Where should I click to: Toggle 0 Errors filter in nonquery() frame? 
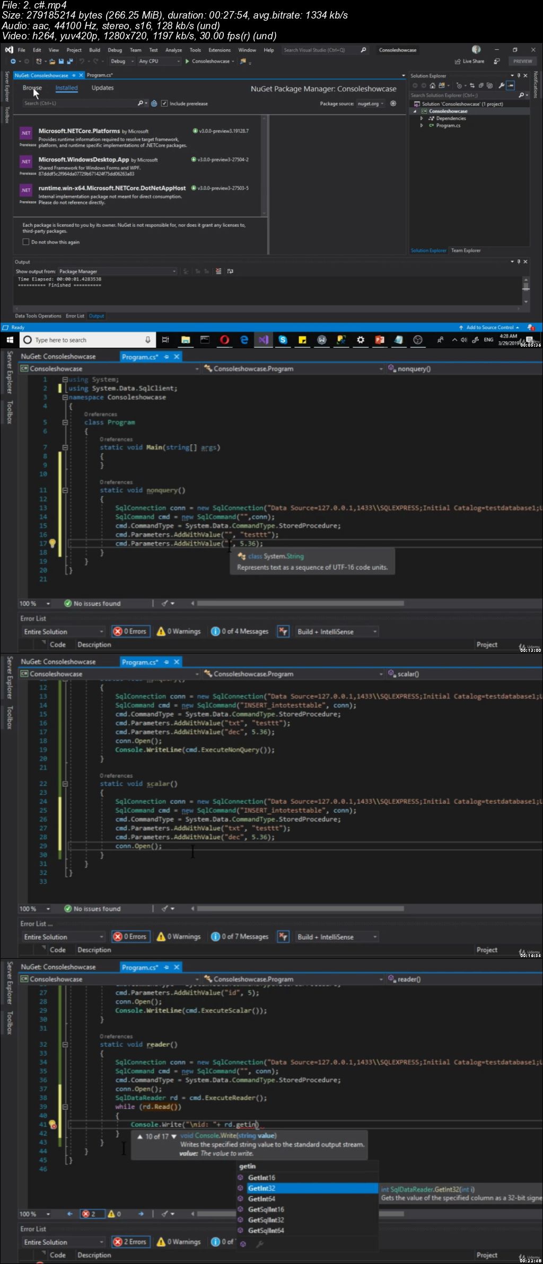pos(130,631)
